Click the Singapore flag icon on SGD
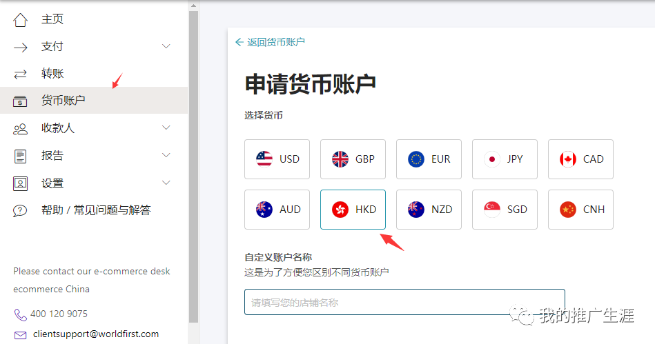655x344 pixels. pos(492,209)
